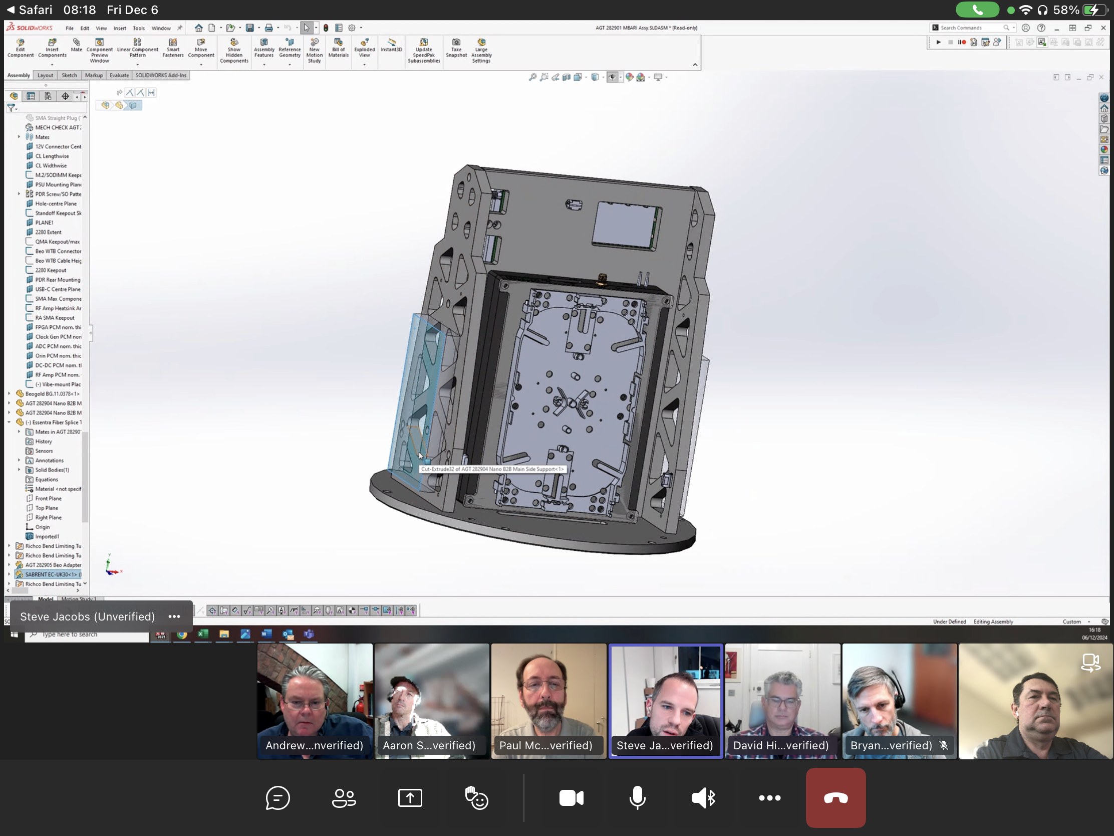Click Update SpeedPak Subassemblies
1114x836 pixels.
click(x=424, y=51)
